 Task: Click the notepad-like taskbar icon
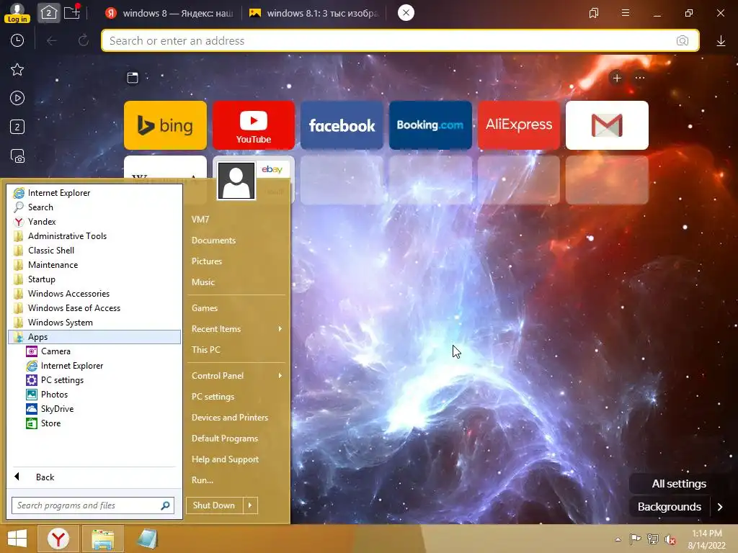point(147,539)
